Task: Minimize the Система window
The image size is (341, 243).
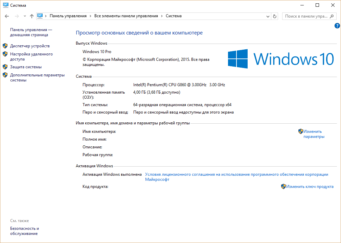Action: coord(302,5)
